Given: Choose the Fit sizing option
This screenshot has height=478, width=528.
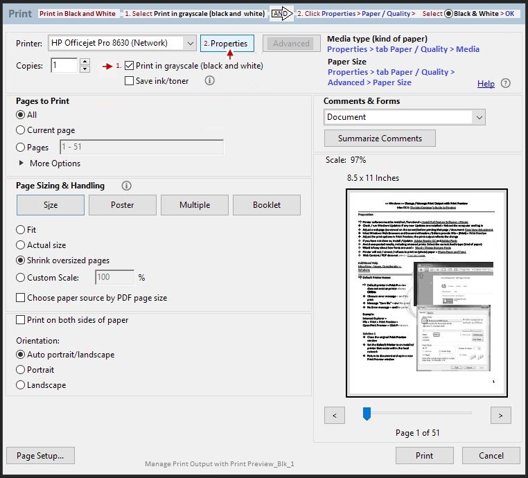Looking at the screenshot, I should coord(21,229).
